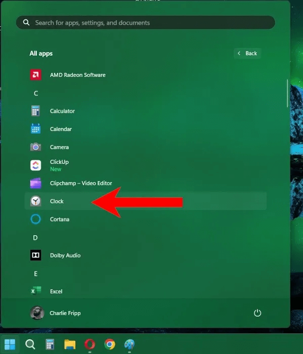Select the "Clock" list label
The image size is (303, 354).
57,201
